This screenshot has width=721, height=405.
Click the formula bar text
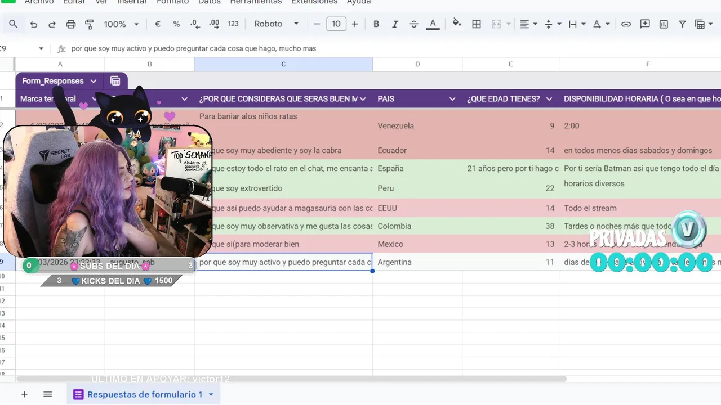194,48
